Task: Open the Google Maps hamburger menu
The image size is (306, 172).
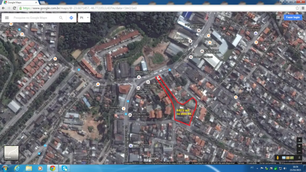Action: click(x=7, y=18)
